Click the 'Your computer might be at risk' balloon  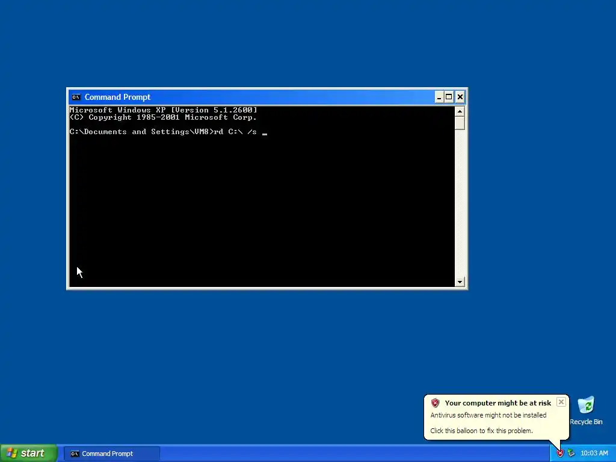click(x=496, y=416)
